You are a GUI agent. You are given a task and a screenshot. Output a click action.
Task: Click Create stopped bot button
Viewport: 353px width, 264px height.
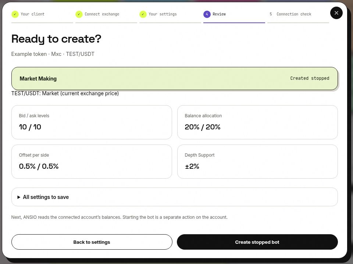(x=257, y=242)
